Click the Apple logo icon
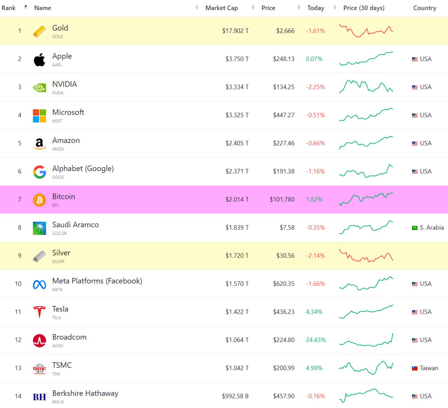The image size is (448, 408). [40, 60]
